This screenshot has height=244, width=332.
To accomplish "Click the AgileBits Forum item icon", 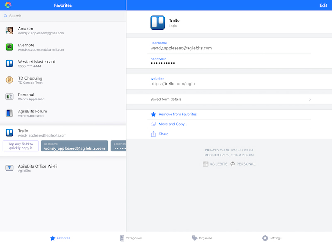I will (x=10, y=113).
